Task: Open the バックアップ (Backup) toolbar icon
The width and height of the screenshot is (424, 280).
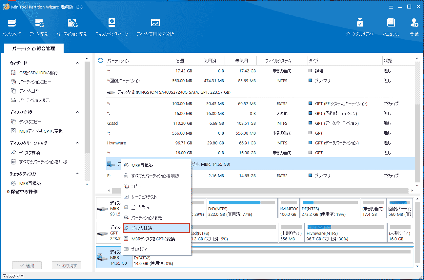Action: pyautogui.click(x=12, y=28)
